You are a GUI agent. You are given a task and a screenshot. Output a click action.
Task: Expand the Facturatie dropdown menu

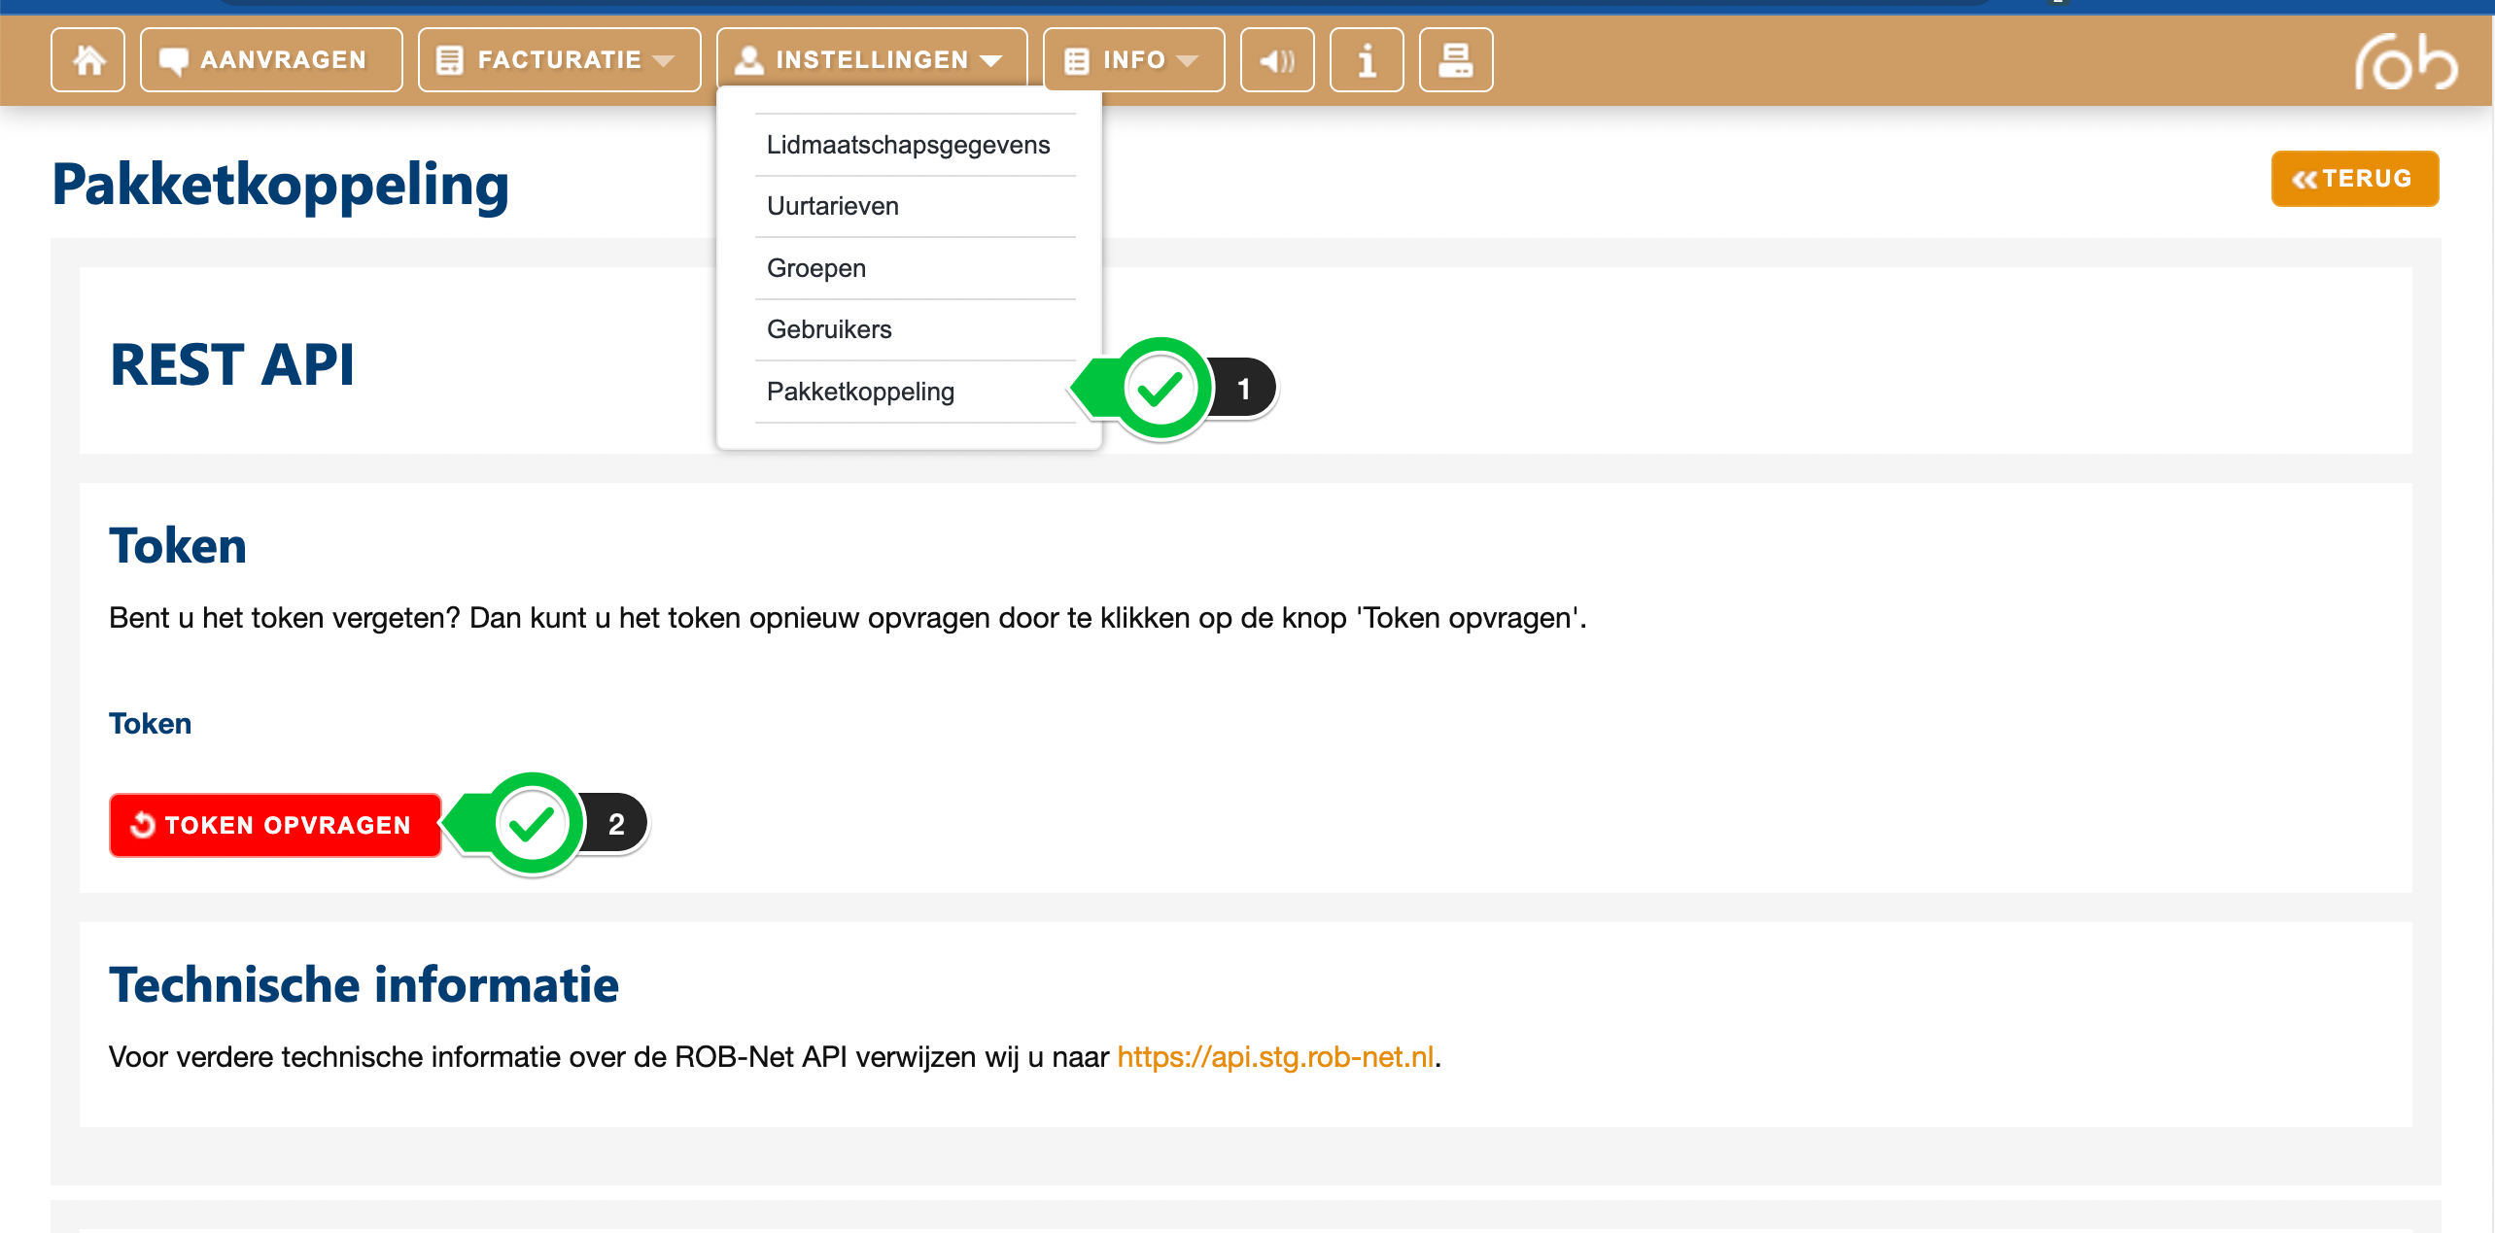(559, 60)
